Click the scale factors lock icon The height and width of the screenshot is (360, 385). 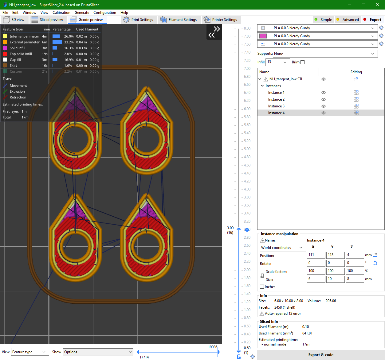point(262,276)
